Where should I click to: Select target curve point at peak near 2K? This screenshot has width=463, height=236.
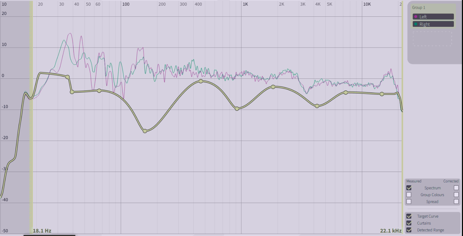tap(273, 87)
